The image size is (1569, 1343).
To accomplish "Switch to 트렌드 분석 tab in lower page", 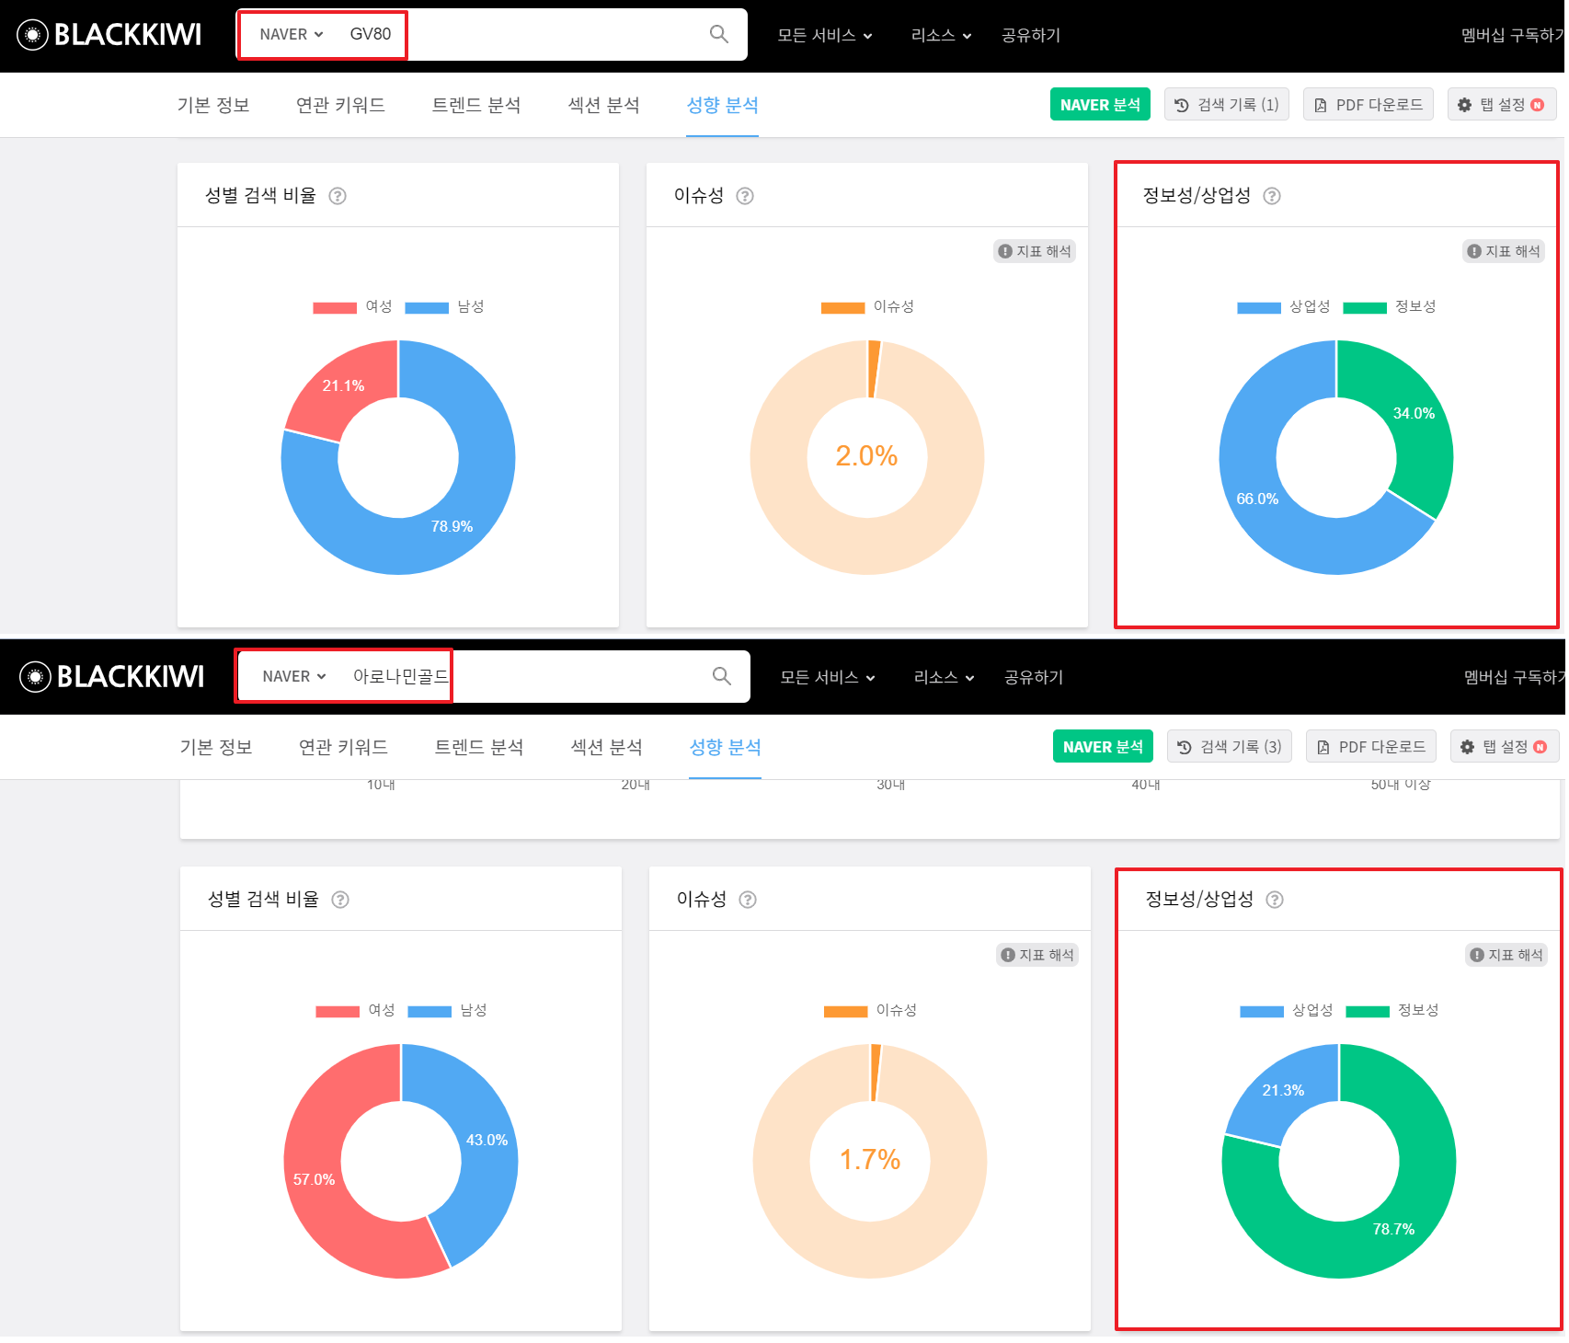I will click(x=479, y=747).
